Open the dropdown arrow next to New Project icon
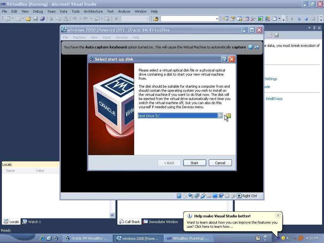This screenshot has height=243, width=324. coord(13,19)
